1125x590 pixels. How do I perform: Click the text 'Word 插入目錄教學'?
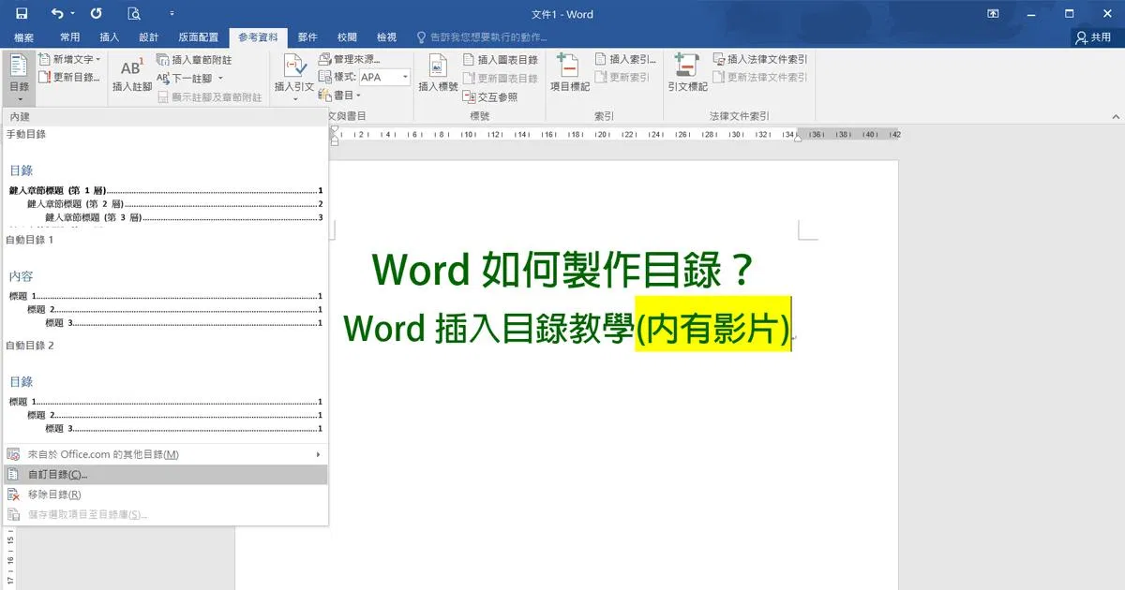[489, 329]
